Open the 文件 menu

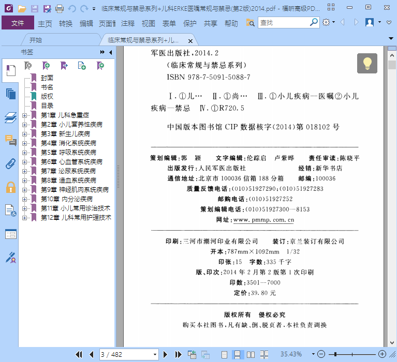[x=18, y=23]
